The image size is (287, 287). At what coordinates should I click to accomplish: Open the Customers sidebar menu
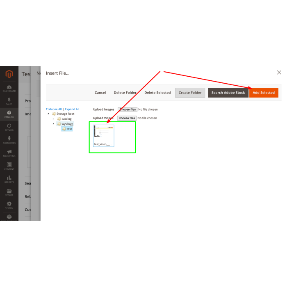coord(9,140)
